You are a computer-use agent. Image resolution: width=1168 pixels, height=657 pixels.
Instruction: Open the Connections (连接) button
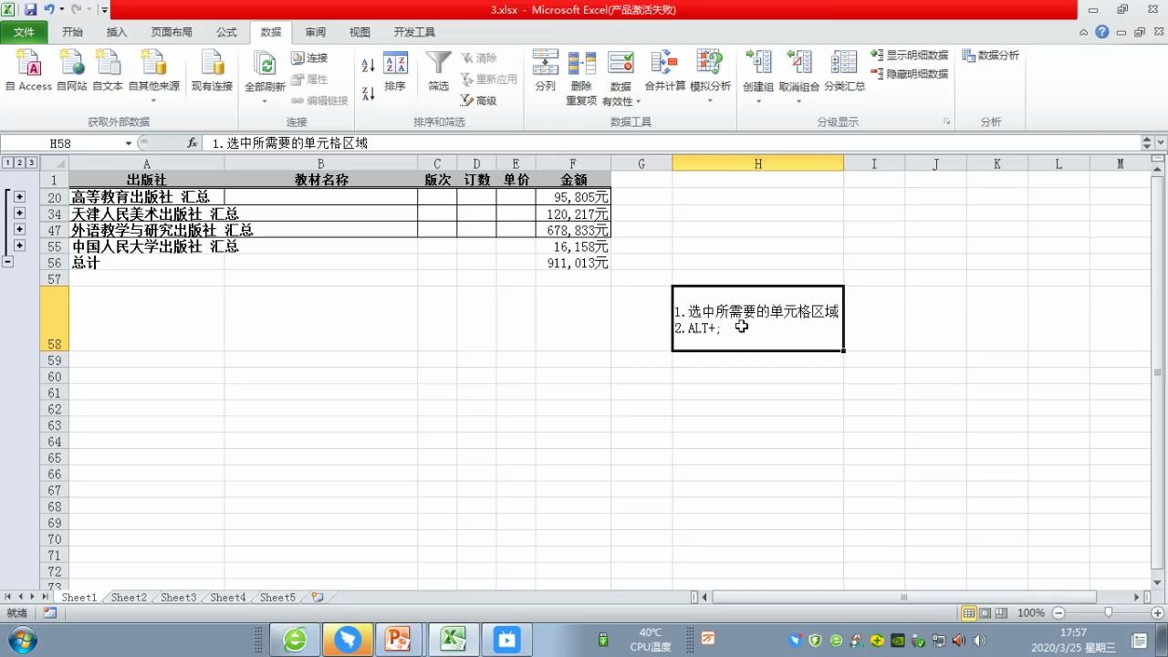309,57
